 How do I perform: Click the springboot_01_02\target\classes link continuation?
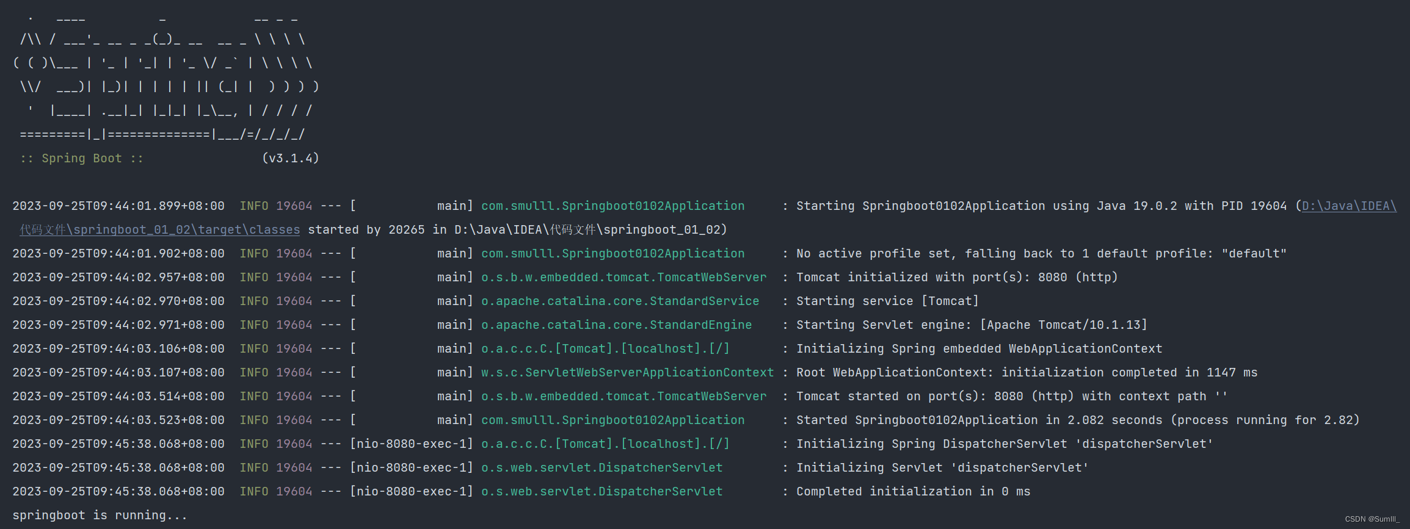[x=160, y=230]
